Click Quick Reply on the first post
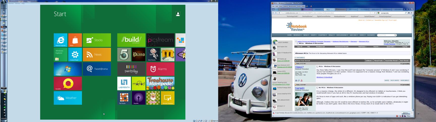 405,80
